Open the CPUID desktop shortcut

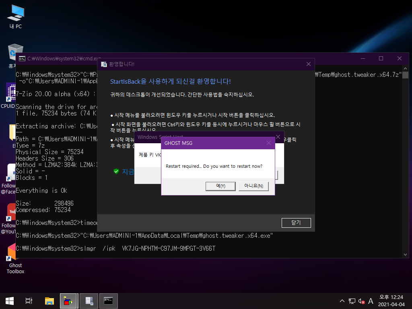(x=8, y=96)
